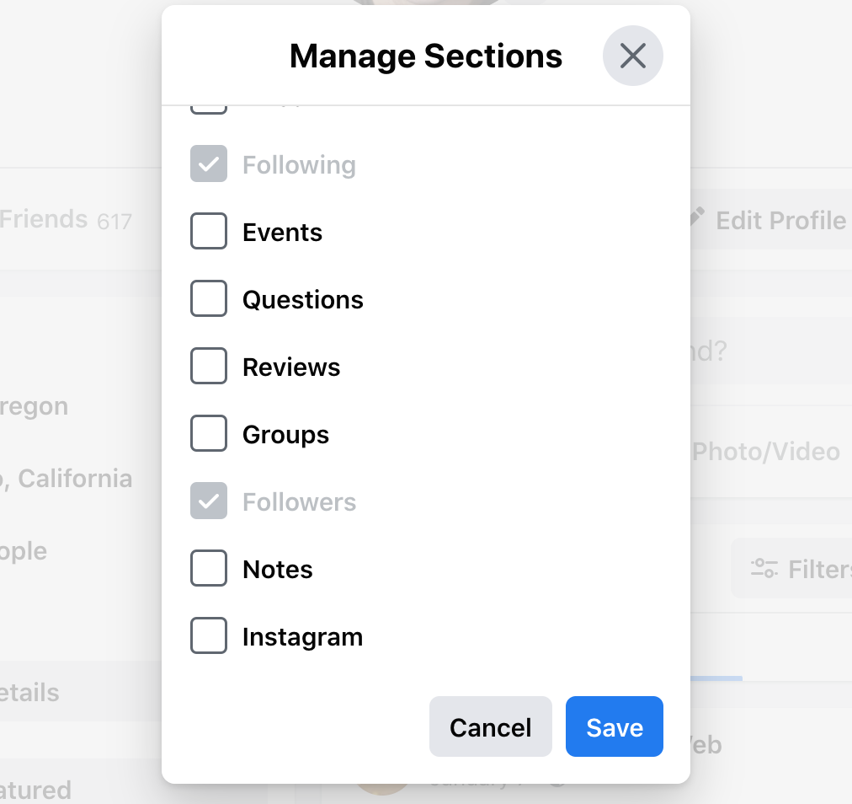Enable the Instagram section checkbox
The width and height of the screenshot is (852, 804).
click(x=209, y=636)
